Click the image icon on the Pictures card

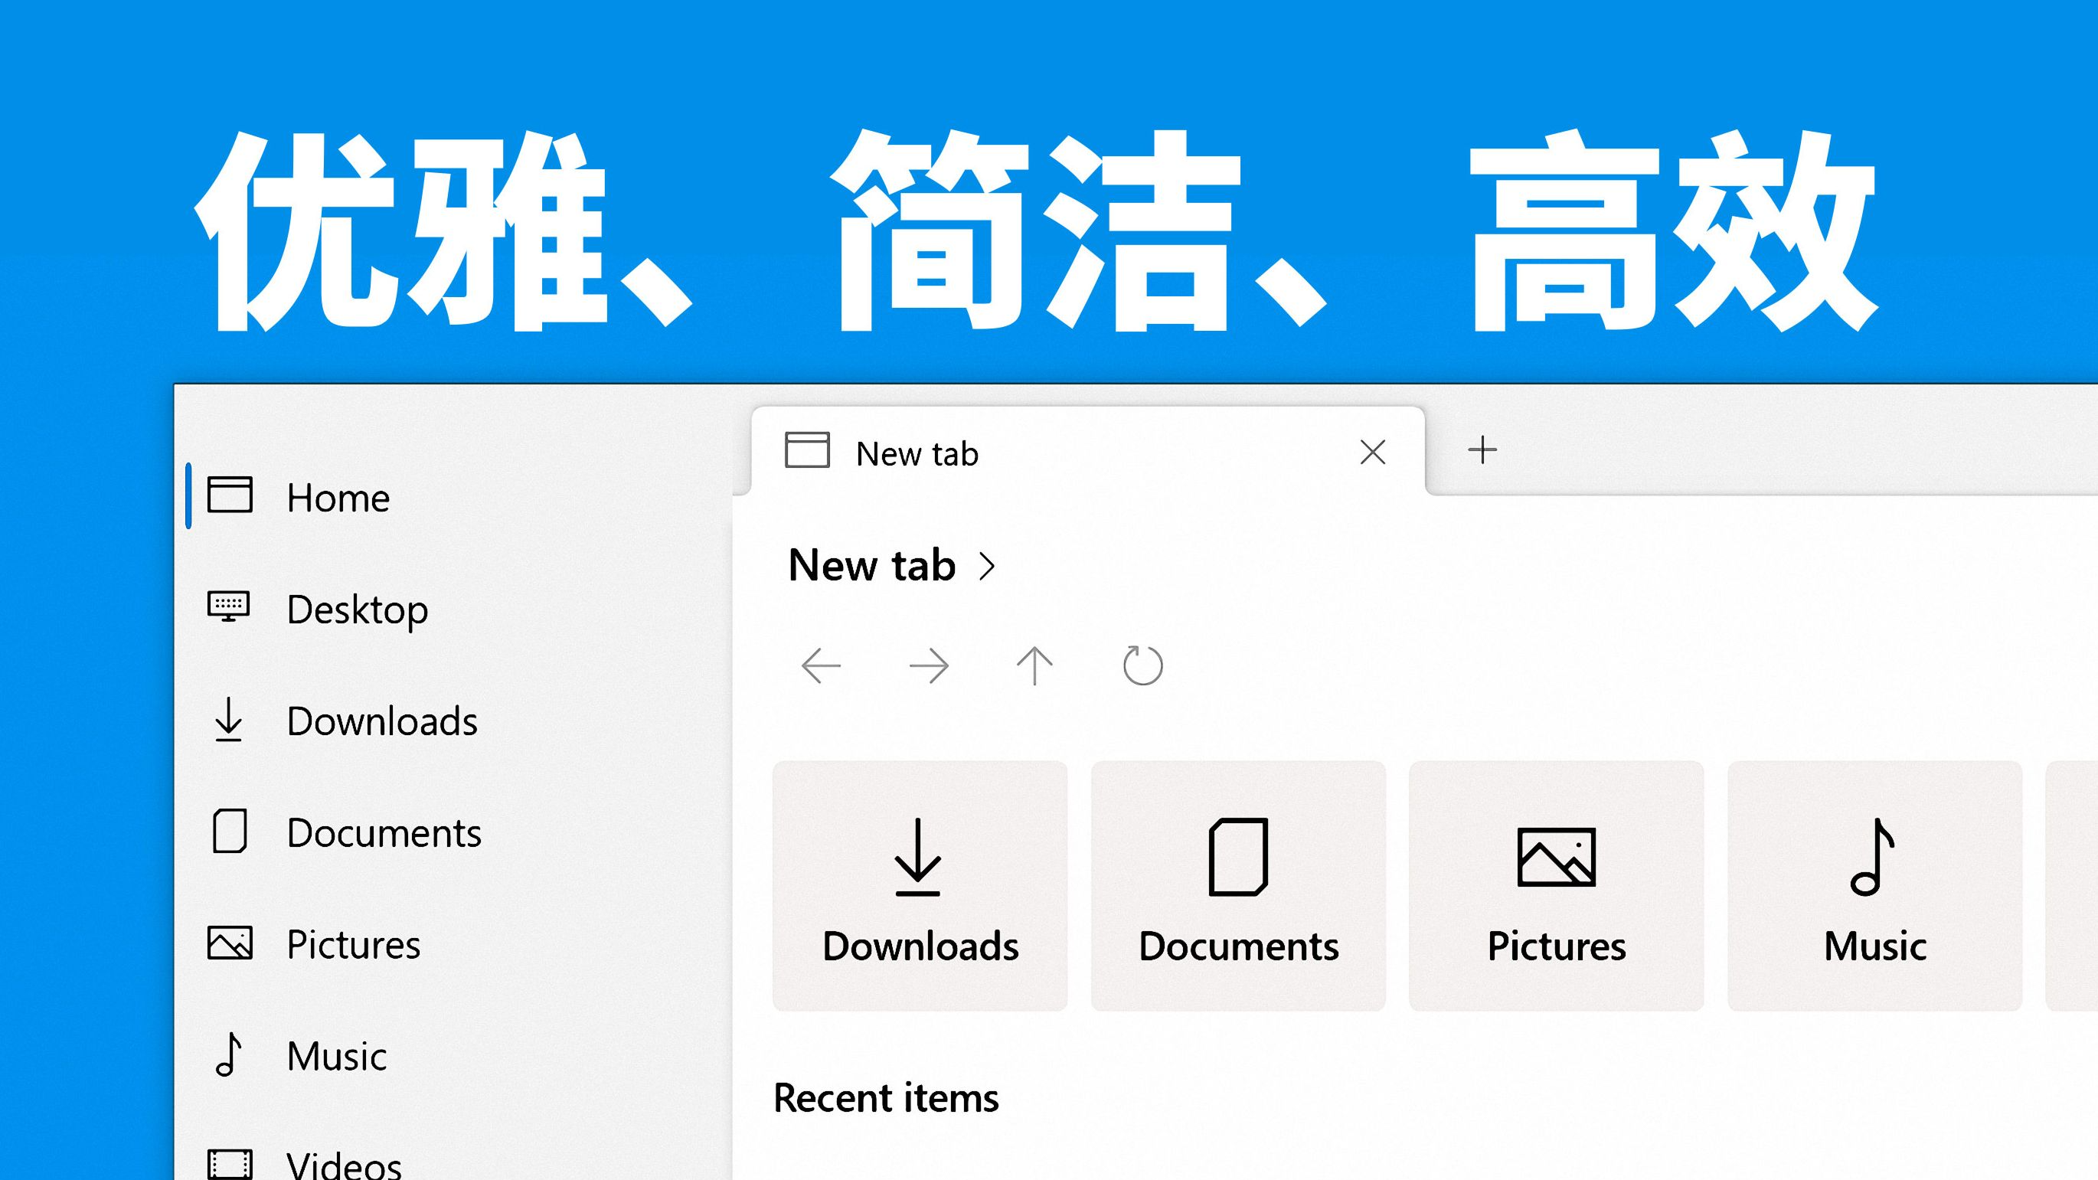click(x=1557, y=857)
